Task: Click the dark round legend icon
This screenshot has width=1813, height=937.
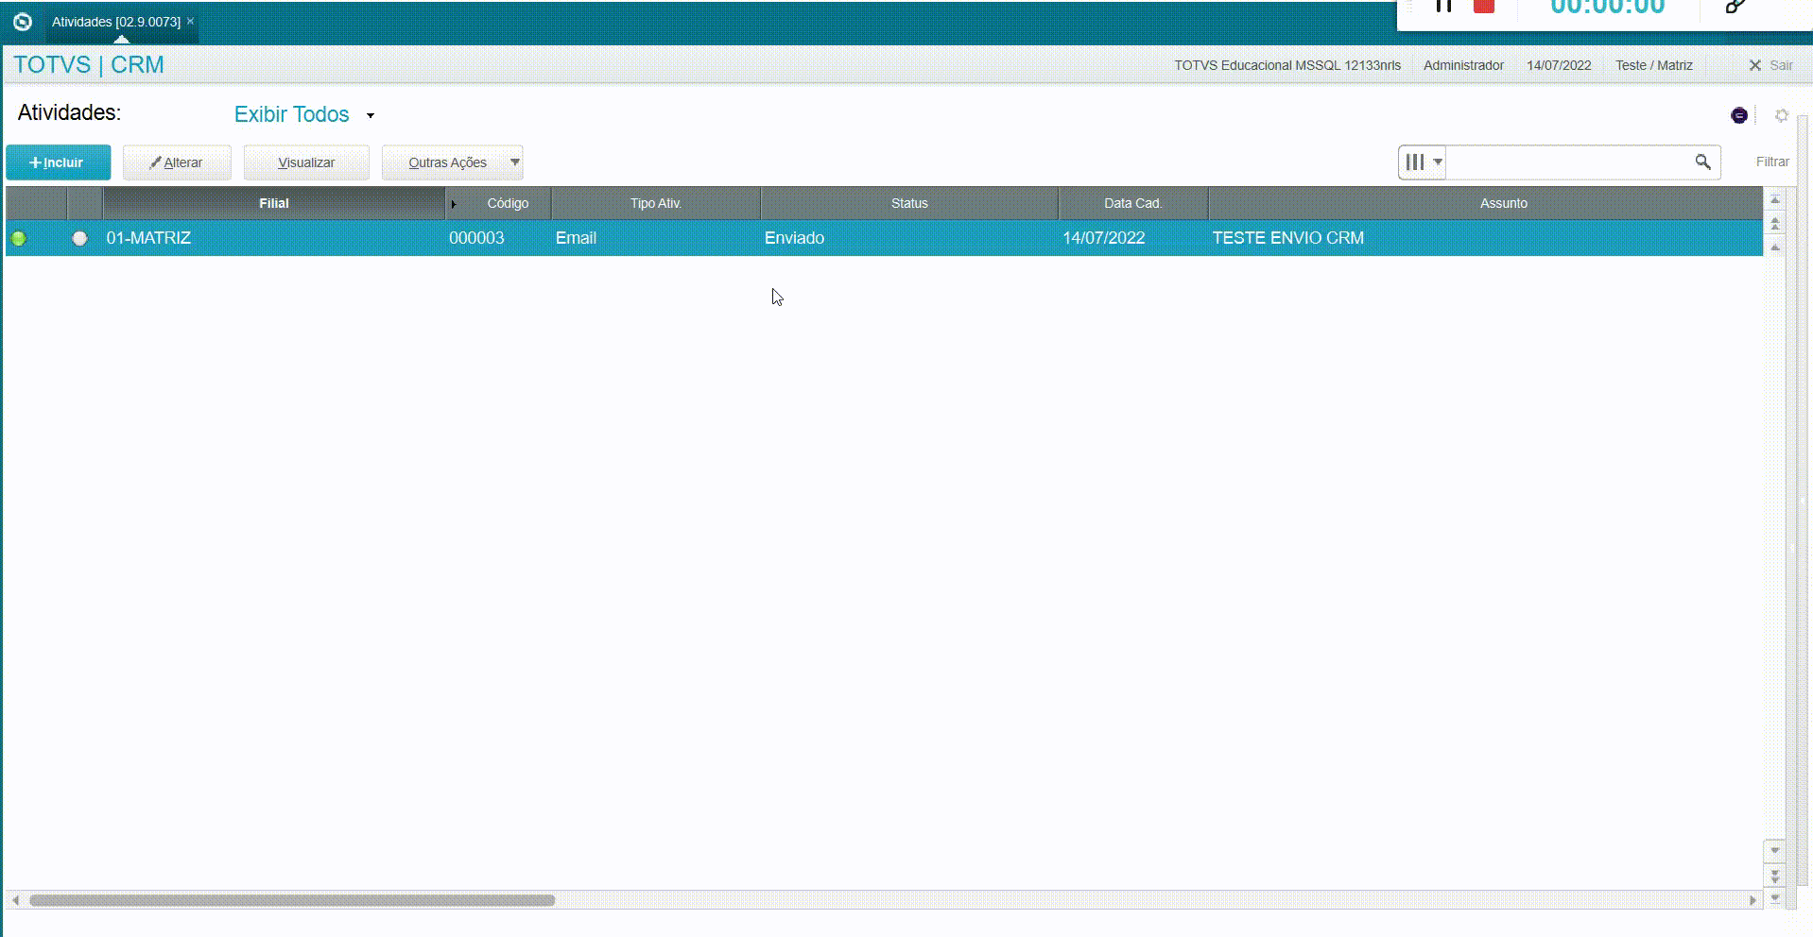Action: 1739,115
